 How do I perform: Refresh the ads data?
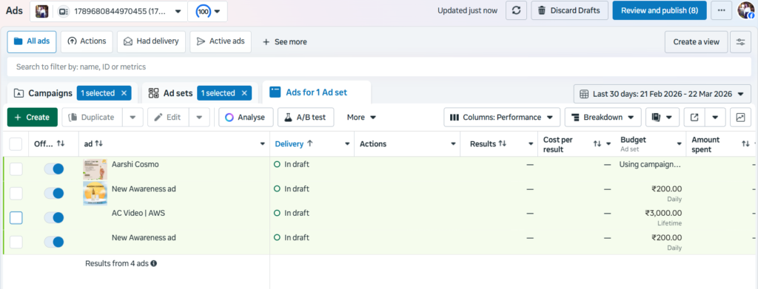pos(516,10)
